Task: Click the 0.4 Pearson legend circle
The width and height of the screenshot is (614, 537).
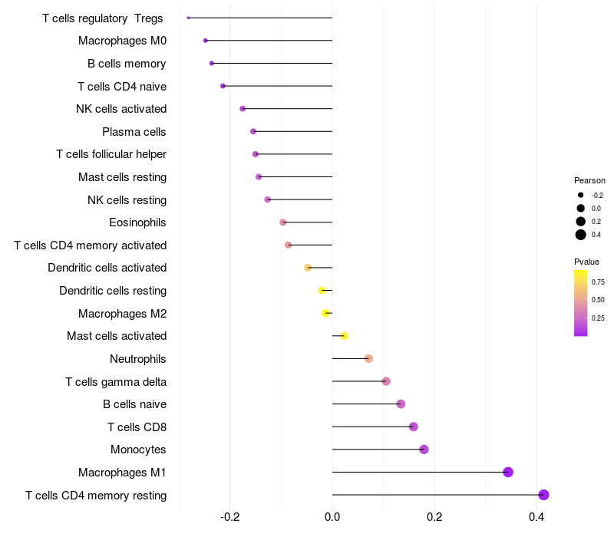Action: click(581, 235)
